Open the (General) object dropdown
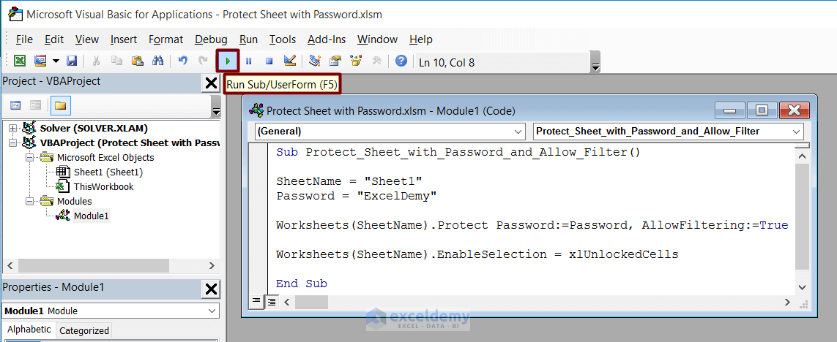Image resolution: width=837 pixels, height=342 pixels. coord(390,132)
